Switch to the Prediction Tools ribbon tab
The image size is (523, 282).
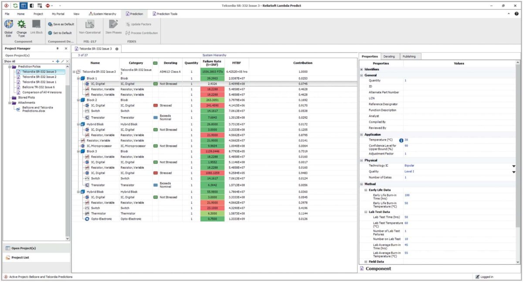pos(165,14)
